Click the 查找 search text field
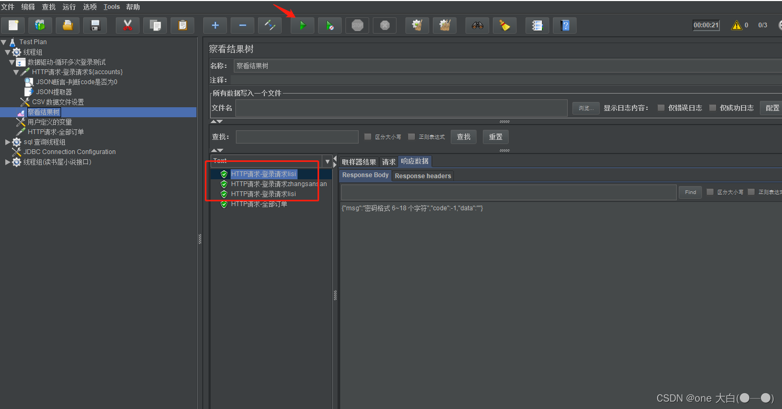This screenshot has width=782, height=409. (297, 137)
